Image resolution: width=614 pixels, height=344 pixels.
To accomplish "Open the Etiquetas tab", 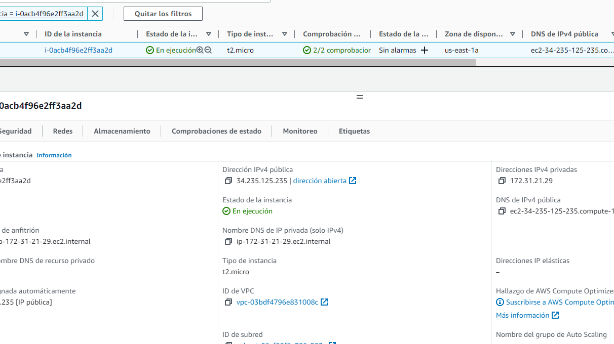I will 354,131.
